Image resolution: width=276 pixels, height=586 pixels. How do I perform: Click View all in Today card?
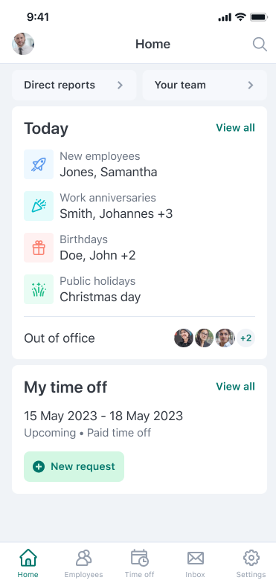236,128
